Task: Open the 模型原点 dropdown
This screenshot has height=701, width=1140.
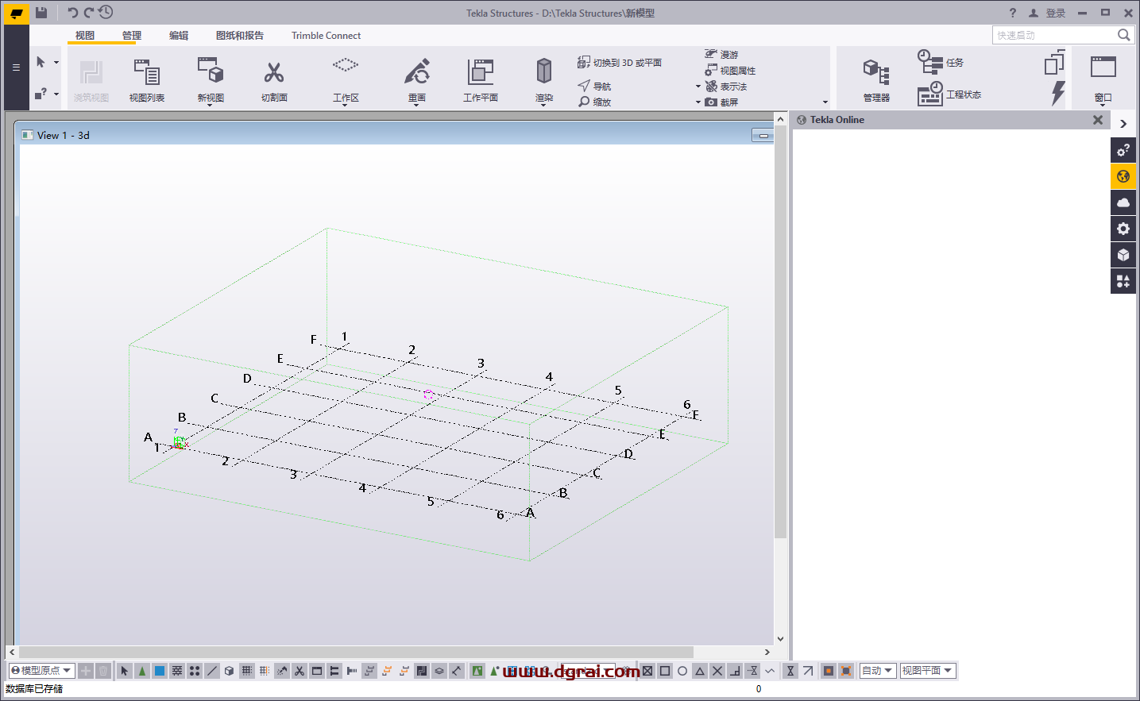Action: coord(42,671)
